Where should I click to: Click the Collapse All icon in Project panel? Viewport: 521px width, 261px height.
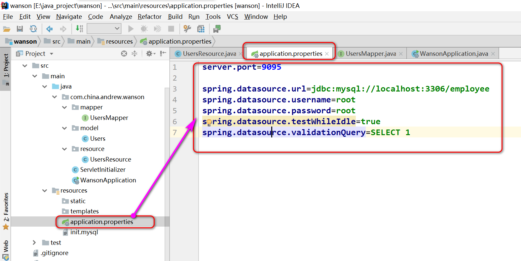[x=134, y=54]
